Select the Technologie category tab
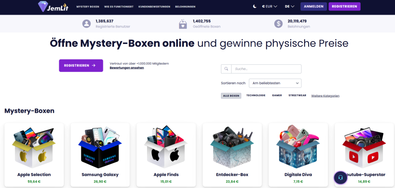The height and width of the screenshot is (188, 395). coord(256,95)
